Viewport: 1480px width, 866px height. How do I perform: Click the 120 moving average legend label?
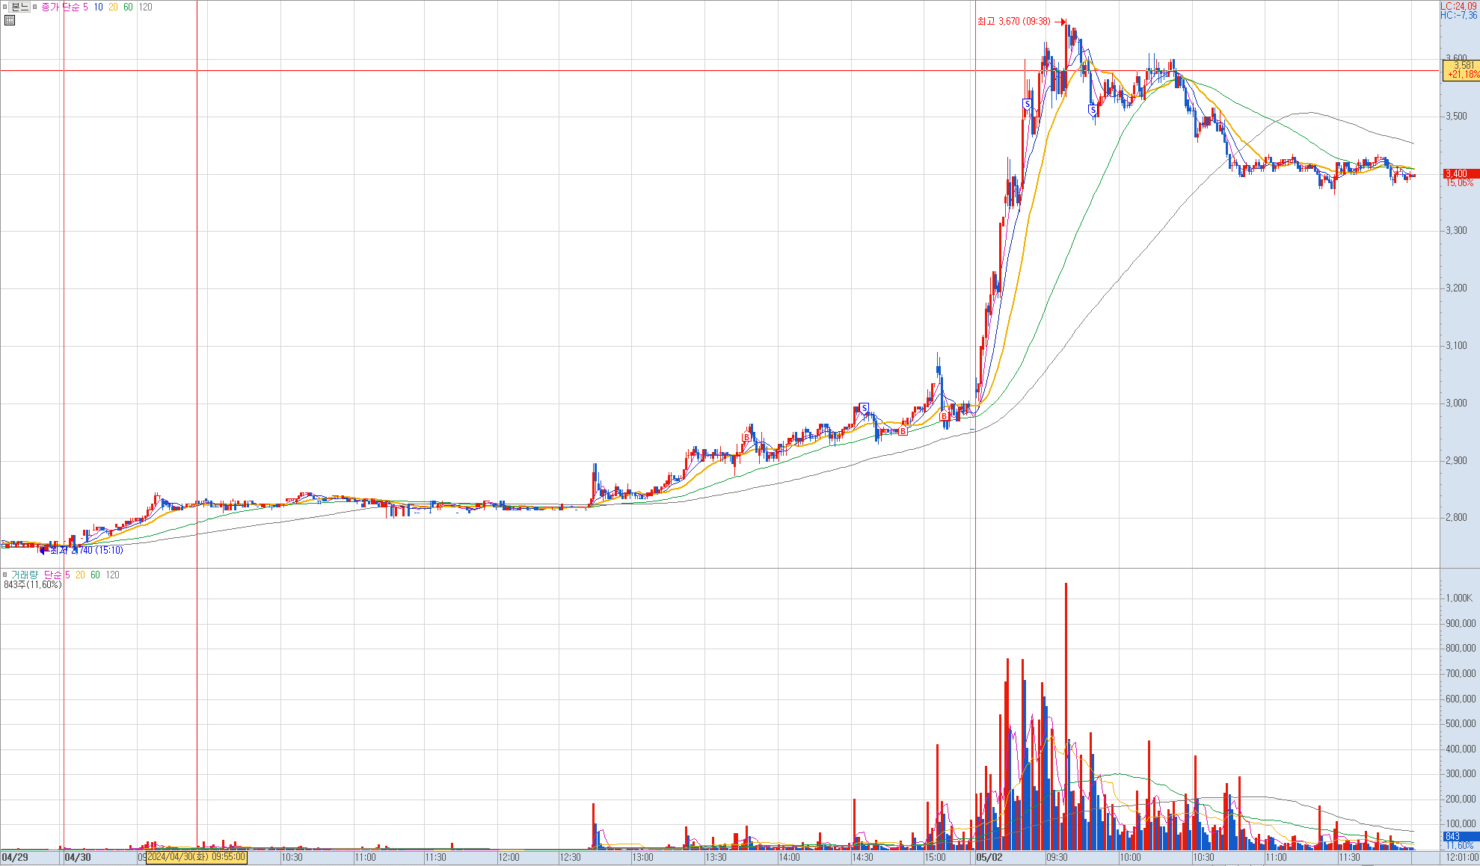click(145, 7)
